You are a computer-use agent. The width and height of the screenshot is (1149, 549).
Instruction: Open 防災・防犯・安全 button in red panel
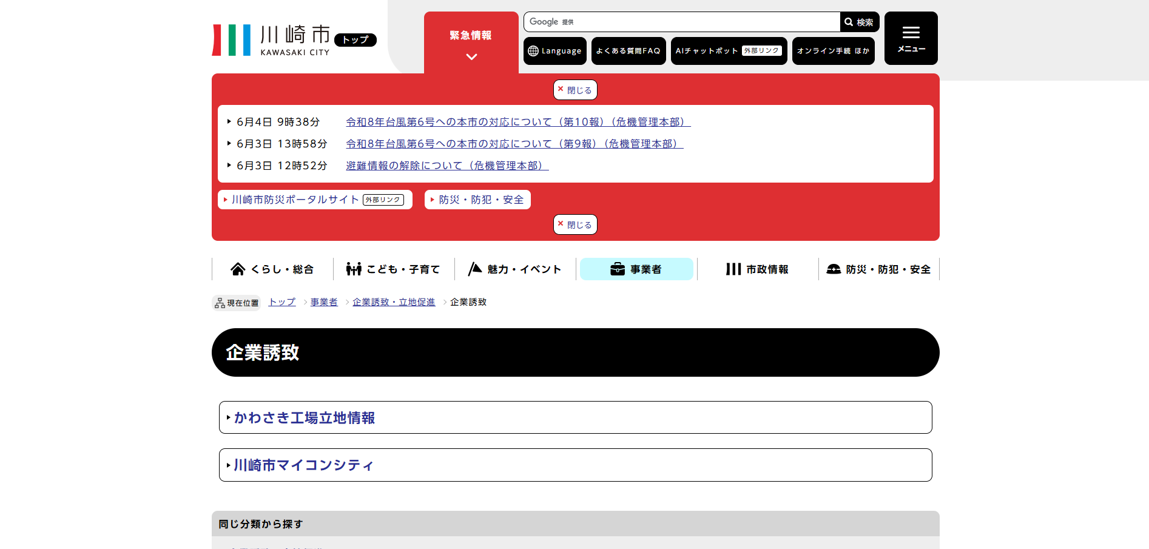click(x=477, y=200)
